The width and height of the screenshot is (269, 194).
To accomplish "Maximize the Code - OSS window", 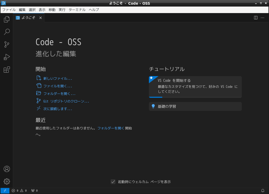I will (261, 3).
